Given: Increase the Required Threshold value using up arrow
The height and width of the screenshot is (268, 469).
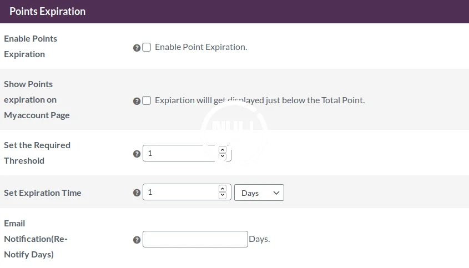Looking at the screenshot, I should click(x=223, y=150).
